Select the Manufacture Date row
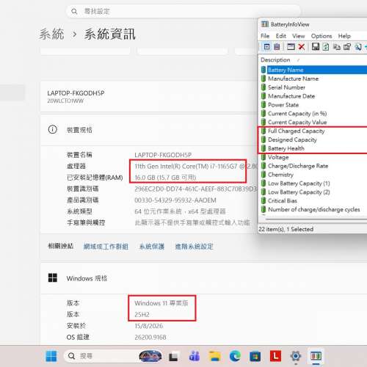The height and width of the screenshot is (367, 367). click(x=313, y=96)
